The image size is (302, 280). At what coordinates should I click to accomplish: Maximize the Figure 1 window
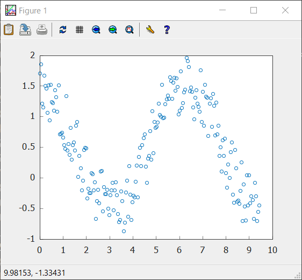pos(254,10)
